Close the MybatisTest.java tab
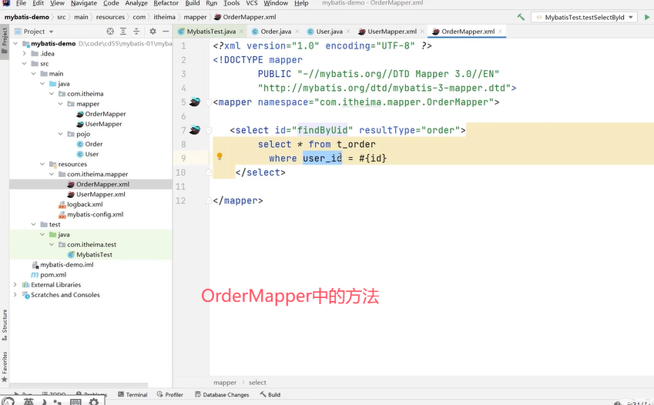The width and height of the screenshot is (654, 405). 241,32
